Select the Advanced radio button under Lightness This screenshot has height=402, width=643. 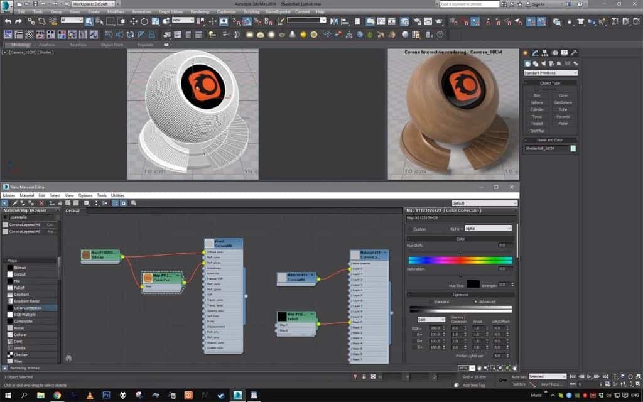coord(476,301)
